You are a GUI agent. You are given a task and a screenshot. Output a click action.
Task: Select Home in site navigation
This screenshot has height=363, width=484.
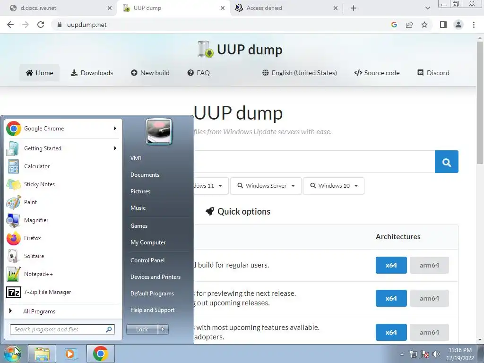40,73
